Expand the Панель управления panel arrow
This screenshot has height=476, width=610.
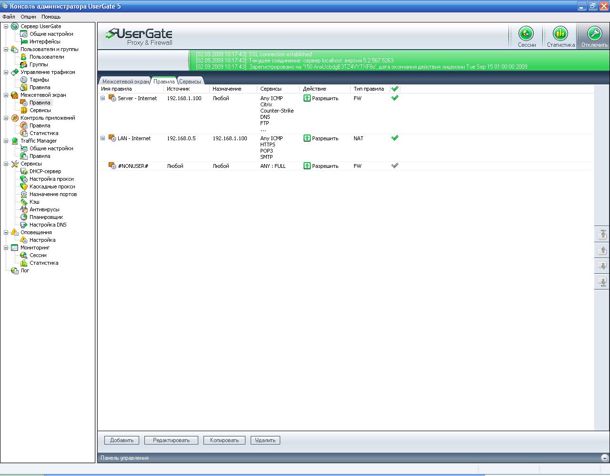[x=604, y=458]
